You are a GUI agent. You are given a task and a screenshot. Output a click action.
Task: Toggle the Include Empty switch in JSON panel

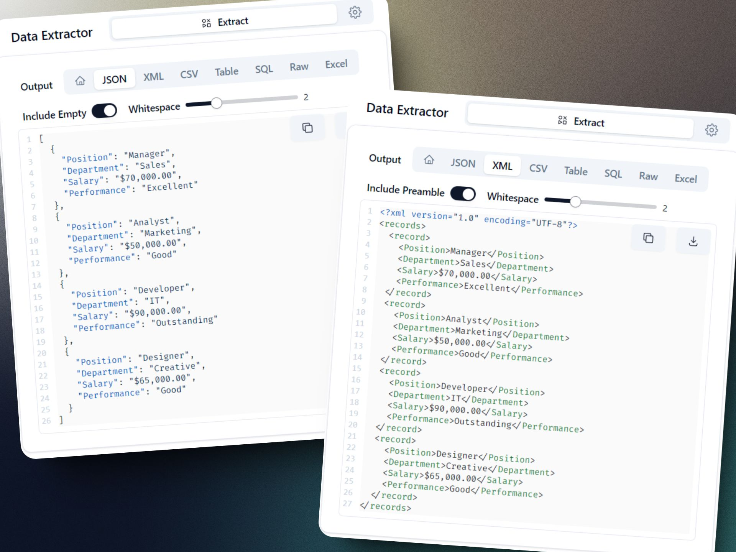click(x=103, y=111)
